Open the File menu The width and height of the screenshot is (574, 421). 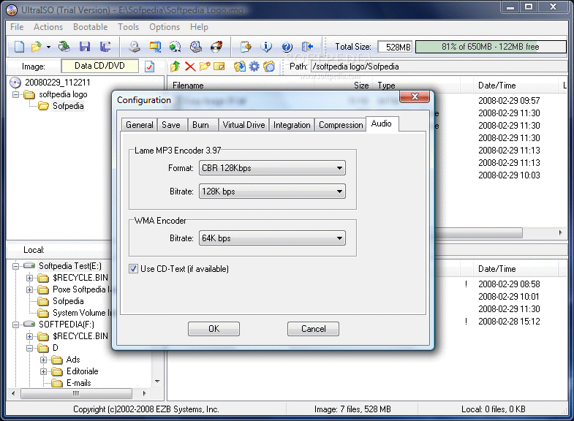click(x=17, y=27)
